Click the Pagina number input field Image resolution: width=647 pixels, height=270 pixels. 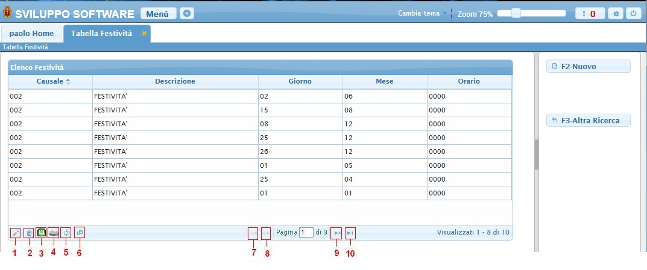(306, 233)
